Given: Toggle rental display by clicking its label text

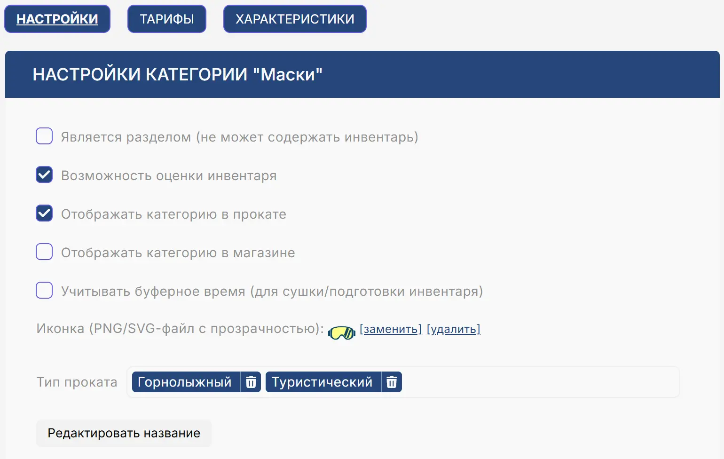Looking at the screenshot, I should pos(173,214).
